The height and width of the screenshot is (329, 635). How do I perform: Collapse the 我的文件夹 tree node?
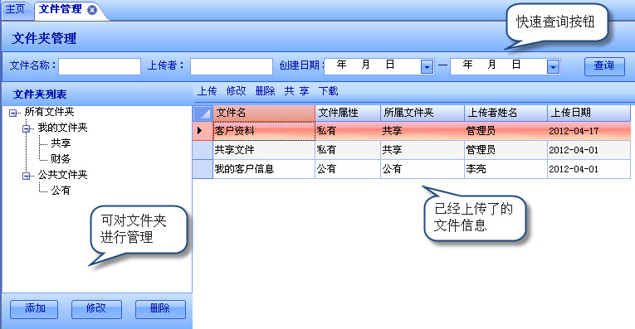pos(27,129)
